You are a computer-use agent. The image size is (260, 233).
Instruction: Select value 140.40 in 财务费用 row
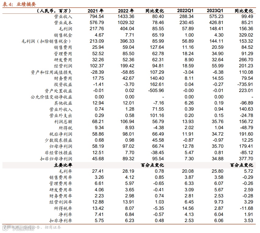tap(157, 78)
